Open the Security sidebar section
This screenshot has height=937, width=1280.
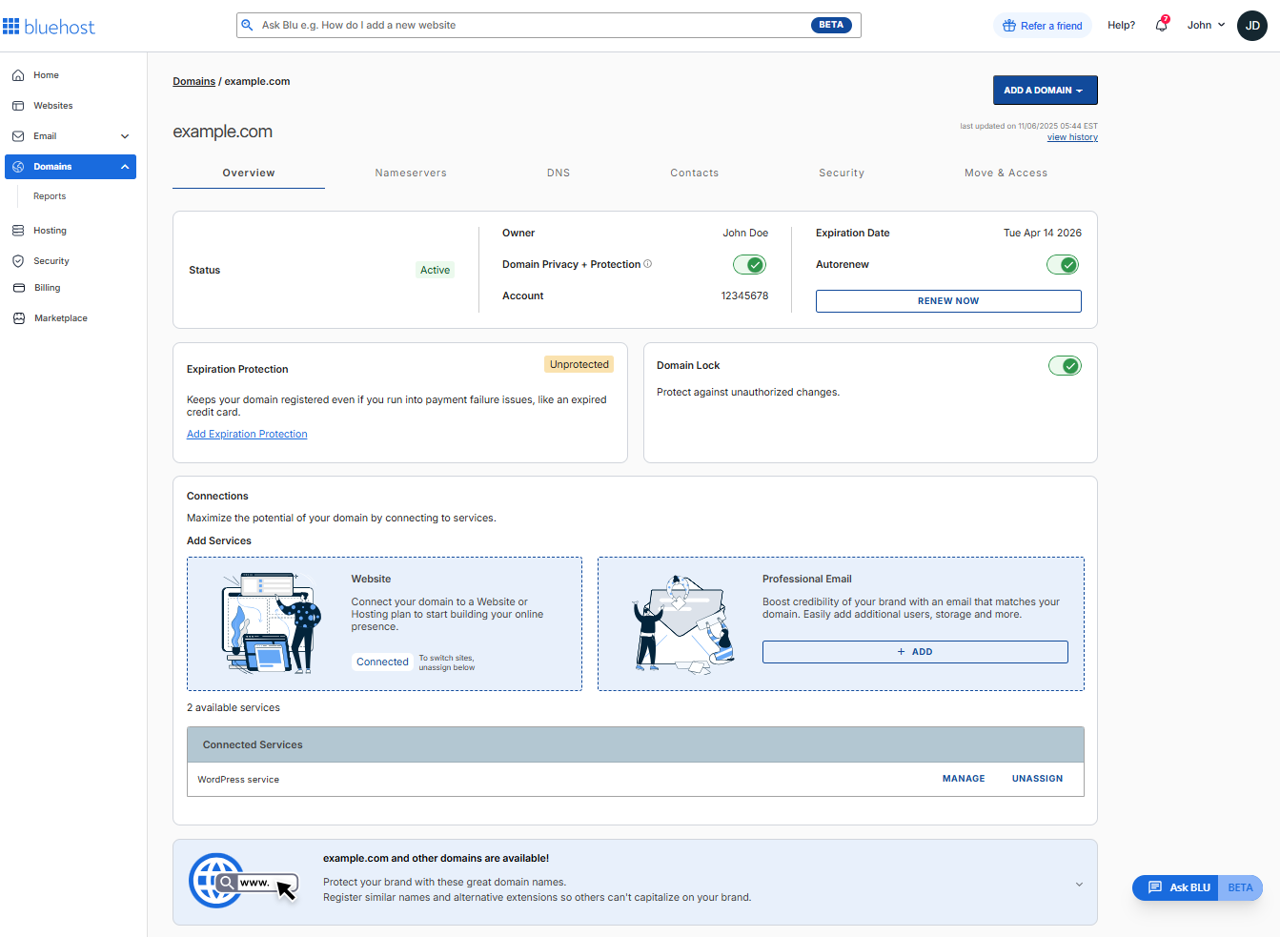click(x=50, y=260)
